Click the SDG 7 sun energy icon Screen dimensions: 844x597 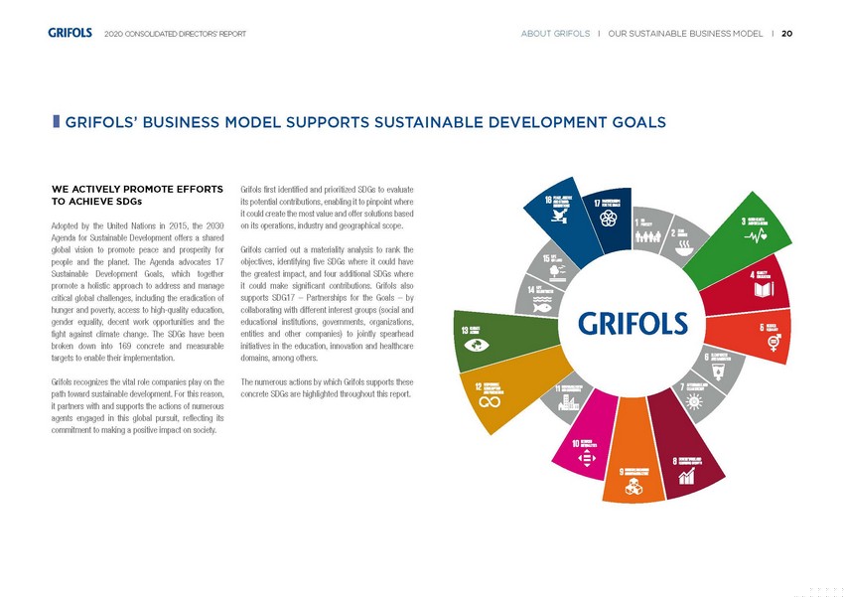click(692, 403)
